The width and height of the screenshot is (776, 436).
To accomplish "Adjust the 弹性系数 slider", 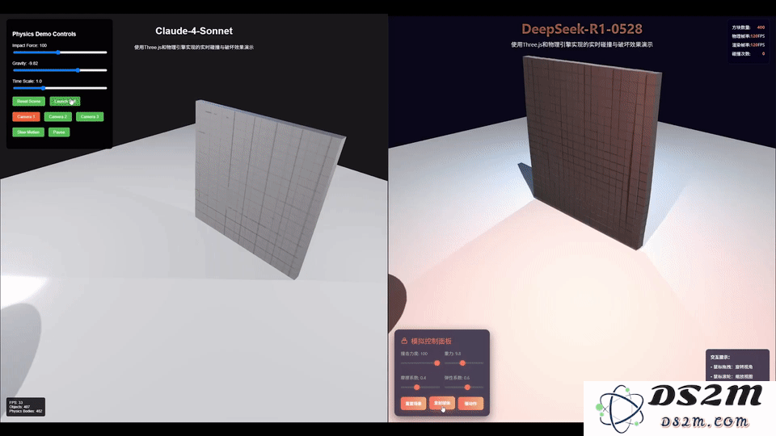I will click(x=464, y=387).
